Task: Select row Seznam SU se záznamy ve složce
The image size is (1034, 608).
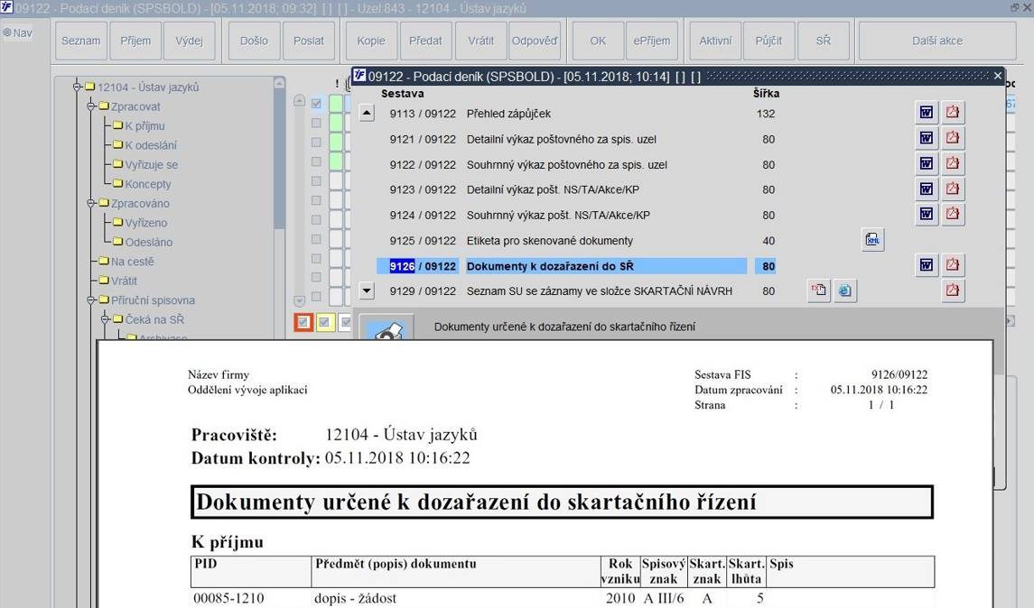Action: click(562, 291)
